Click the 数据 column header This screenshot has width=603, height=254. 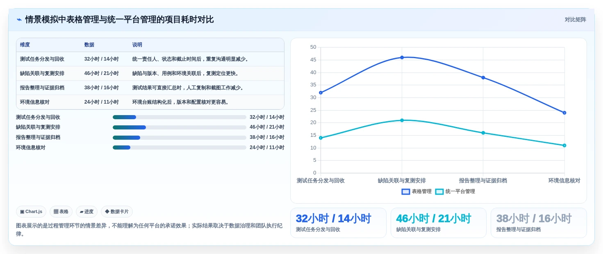pos(89,45)
